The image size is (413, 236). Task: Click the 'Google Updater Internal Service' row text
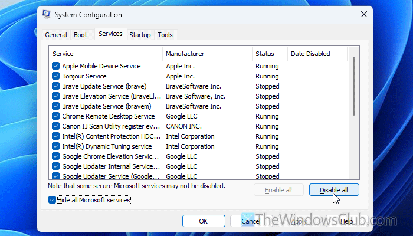(111, 166)
